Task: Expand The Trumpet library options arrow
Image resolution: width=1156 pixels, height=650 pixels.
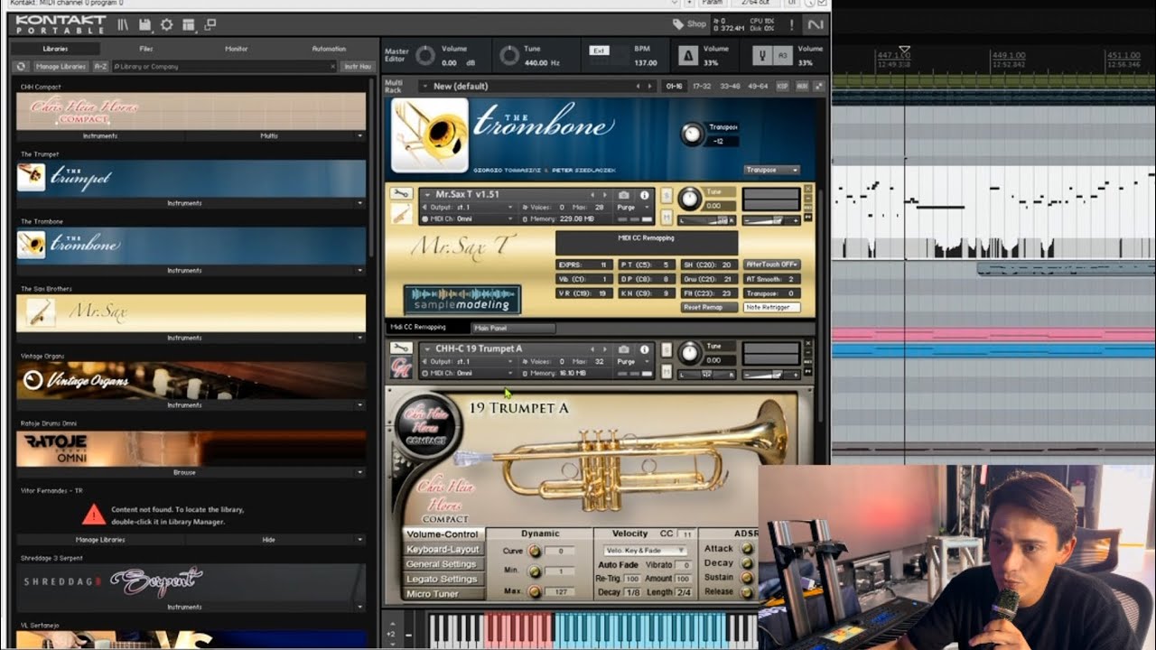Action: (x=360, y=203)
